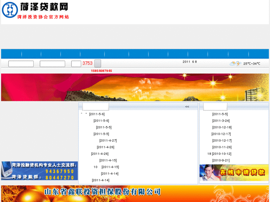
Task: Open the 山东省鑫联投资担保 company banner
Action: click(135, 193)
